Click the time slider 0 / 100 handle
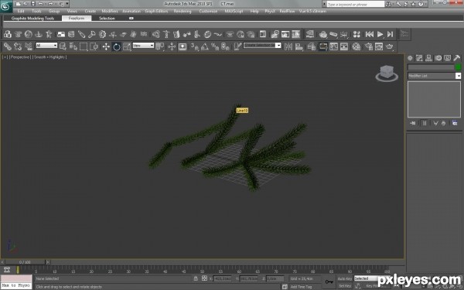Viewport: 464px width, 290px height. [26, 262]
